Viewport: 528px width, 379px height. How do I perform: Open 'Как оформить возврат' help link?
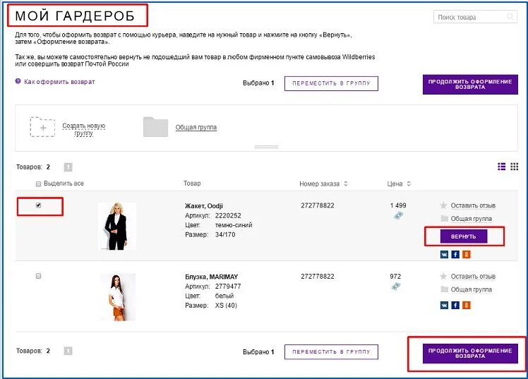pos(59,82)
